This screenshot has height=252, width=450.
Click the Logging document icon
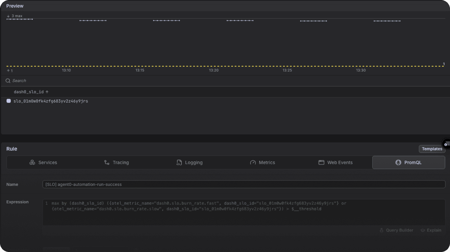pyautogui.click(x=179, y=162)
